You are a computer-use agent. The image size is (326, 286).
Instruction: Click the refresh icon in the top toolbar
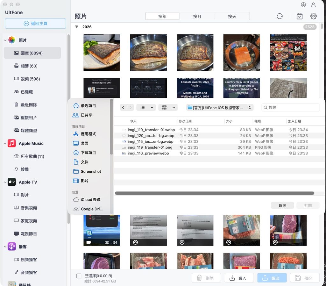tap(280, 16)
